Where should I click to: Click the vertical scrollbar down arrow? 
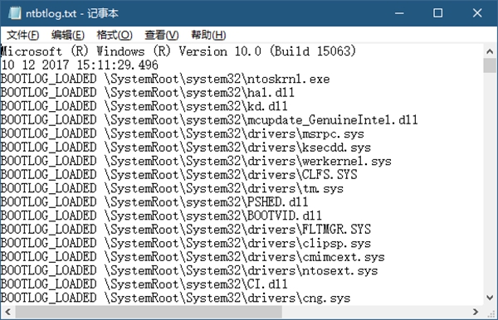click(x=490, y=298)
